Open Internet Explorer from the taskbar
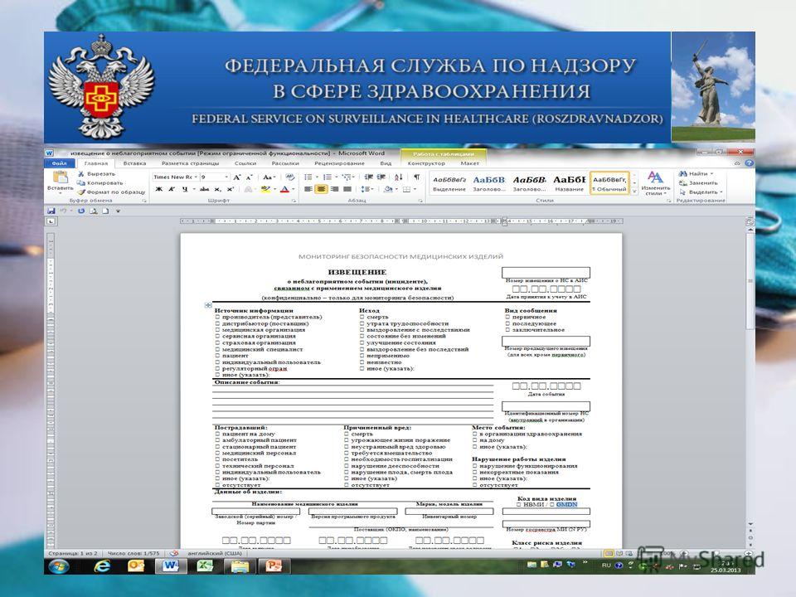 pos(102,565)
